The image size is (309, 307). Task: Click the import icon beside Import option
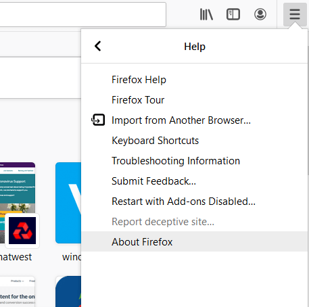coord(98,120)
